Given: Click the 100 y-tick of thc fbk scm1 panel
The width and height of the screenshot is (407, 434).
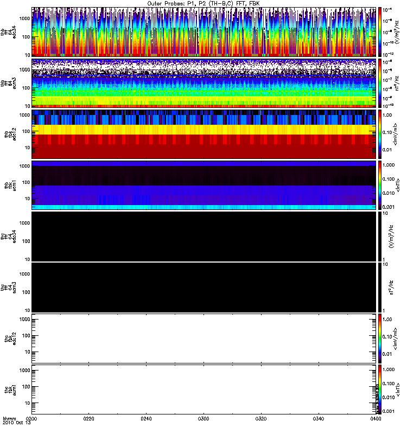Looking at the screenshot, I should coord(26,387).
